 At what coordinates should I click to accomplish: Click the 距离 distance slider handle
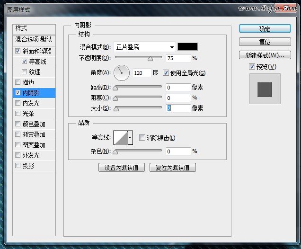tap(115, 88)
